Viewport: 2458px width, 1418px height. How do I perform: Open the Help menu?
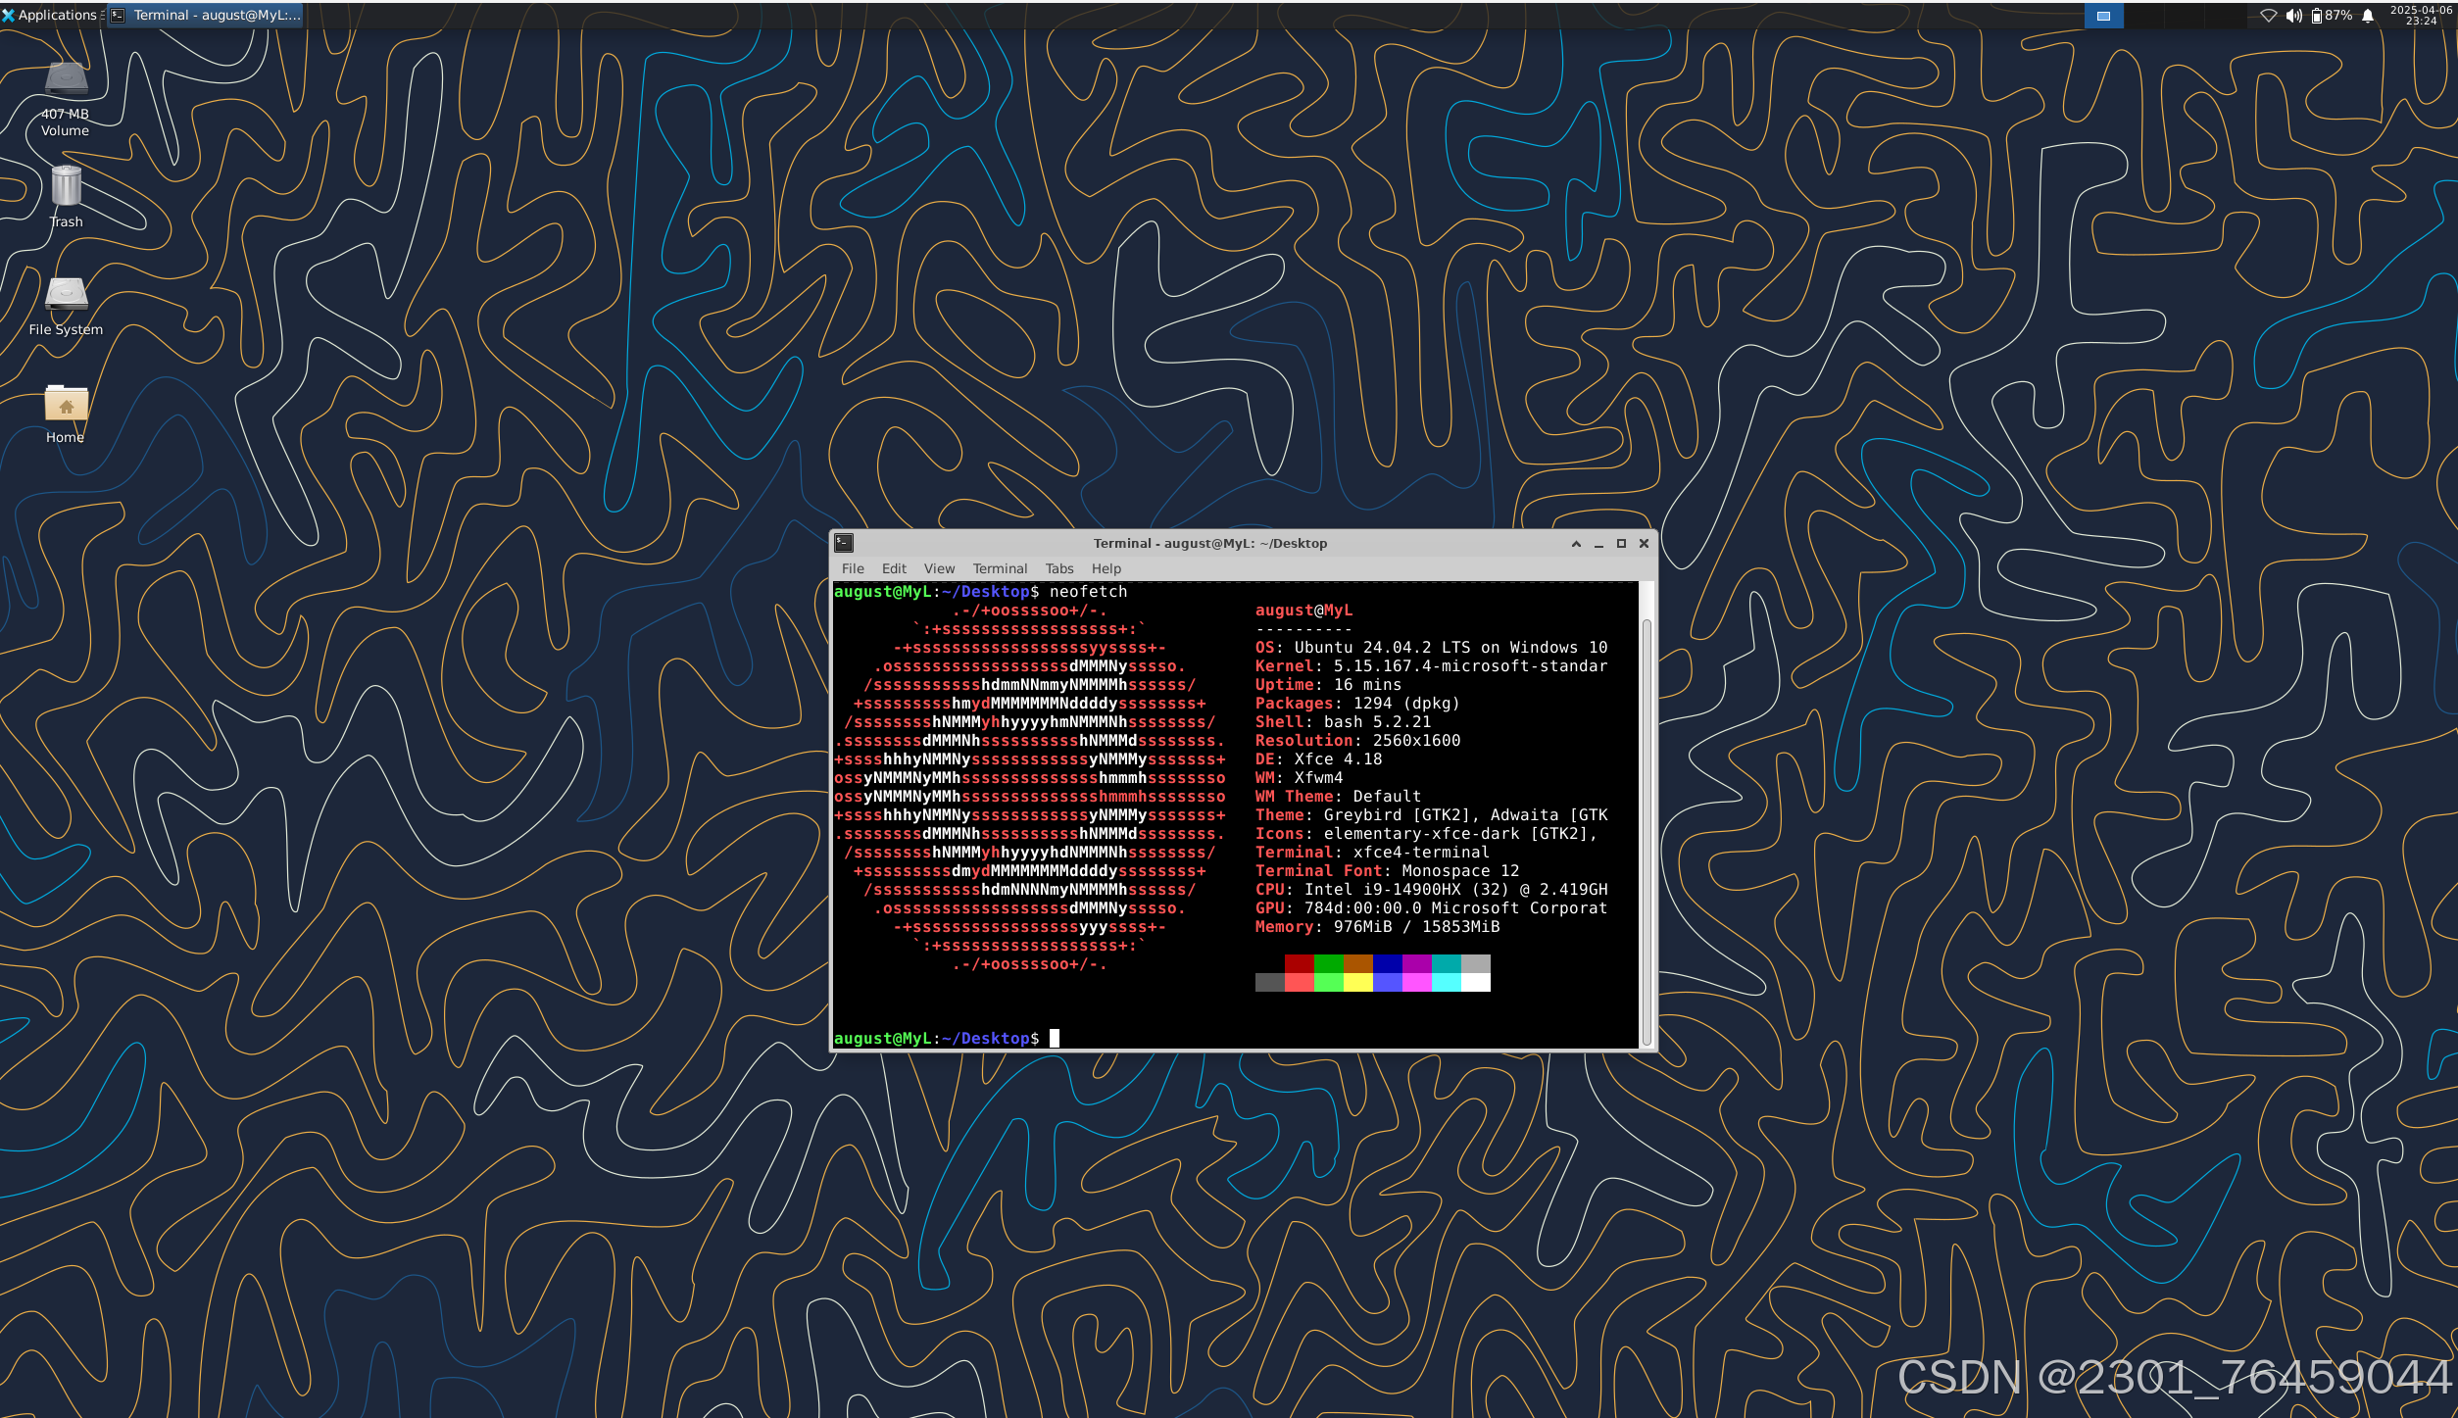pos(1106,568)
